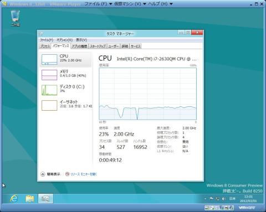
Task: Open VMware ヘルプ(H) dropdown menu
Action: pyautogui.click(x=160, y=4)
